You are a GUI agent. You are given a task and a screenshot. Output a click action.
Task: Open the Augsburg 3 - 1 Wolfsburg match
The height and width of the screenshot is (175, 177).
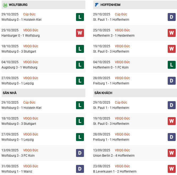19,67
